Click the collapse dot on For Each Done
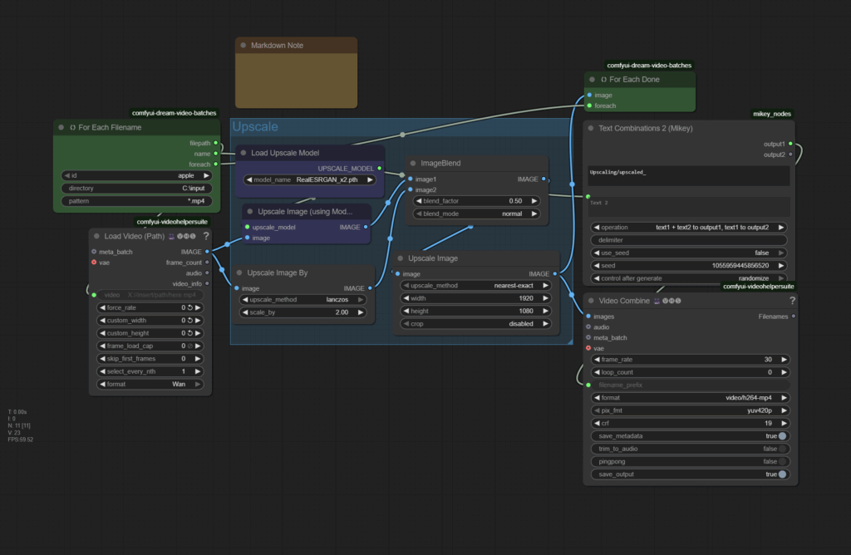This screenshot has height=555, width=851. point(591,80)
